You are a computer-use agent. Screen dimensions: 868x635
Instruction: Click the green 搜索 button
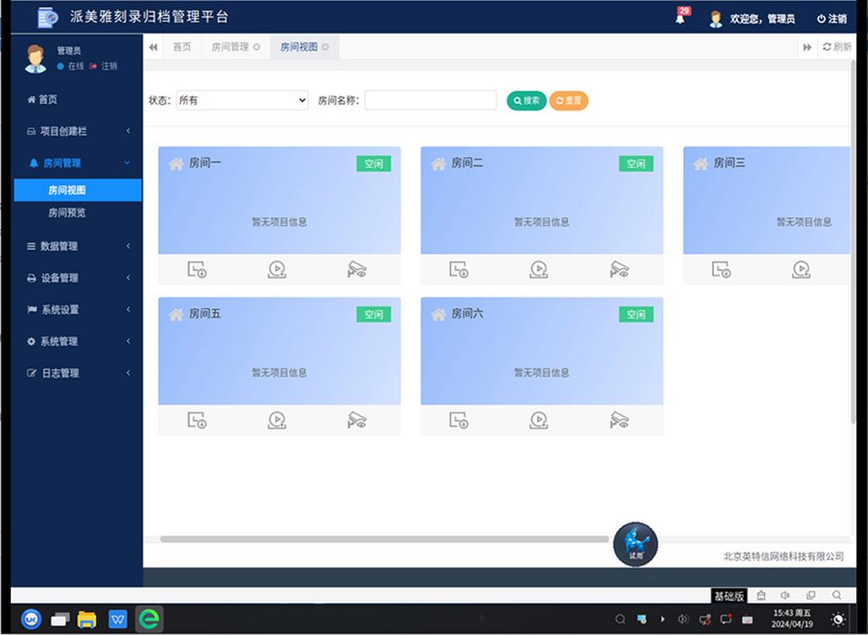(x=527, y=100)
